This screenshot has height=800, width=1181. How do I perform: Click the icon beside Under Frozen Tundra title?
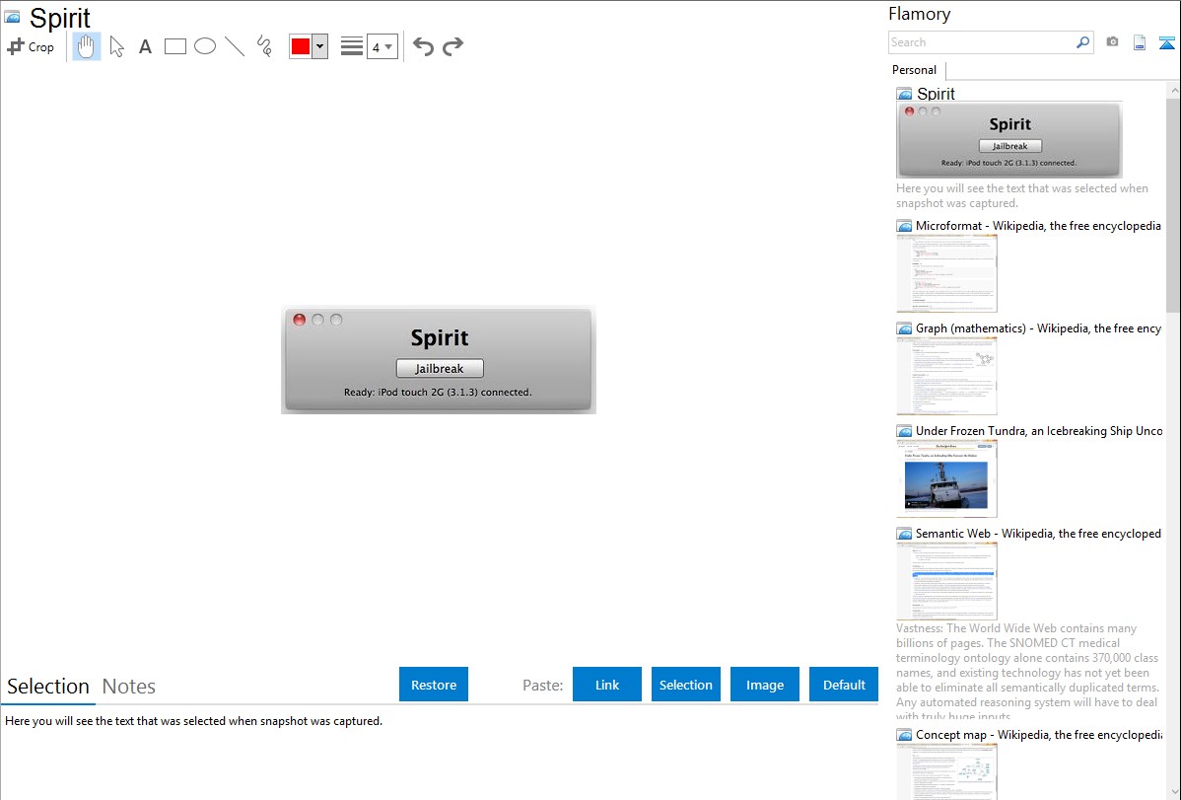click(x=904, y=431)
